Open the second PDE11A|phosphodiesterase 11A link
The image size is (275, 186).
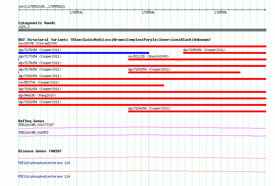pyautogui.click(x=44, y=176)
